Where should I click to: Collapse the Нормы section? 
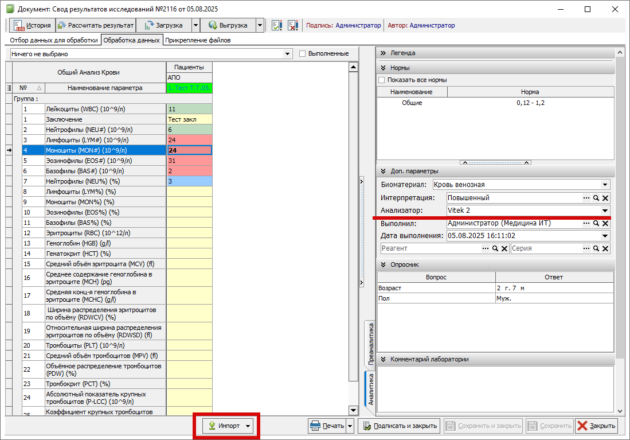click(x=383, y=68)
